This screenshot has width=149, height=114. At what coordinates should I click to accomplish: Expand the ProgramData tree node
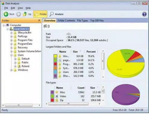(11, 44)
